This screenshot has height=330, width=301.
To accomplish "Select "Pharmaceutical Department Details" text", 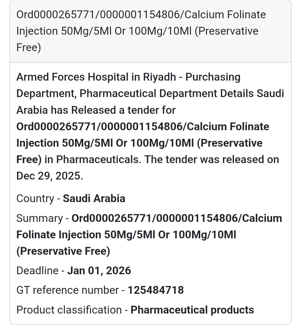I will point(167,94).
